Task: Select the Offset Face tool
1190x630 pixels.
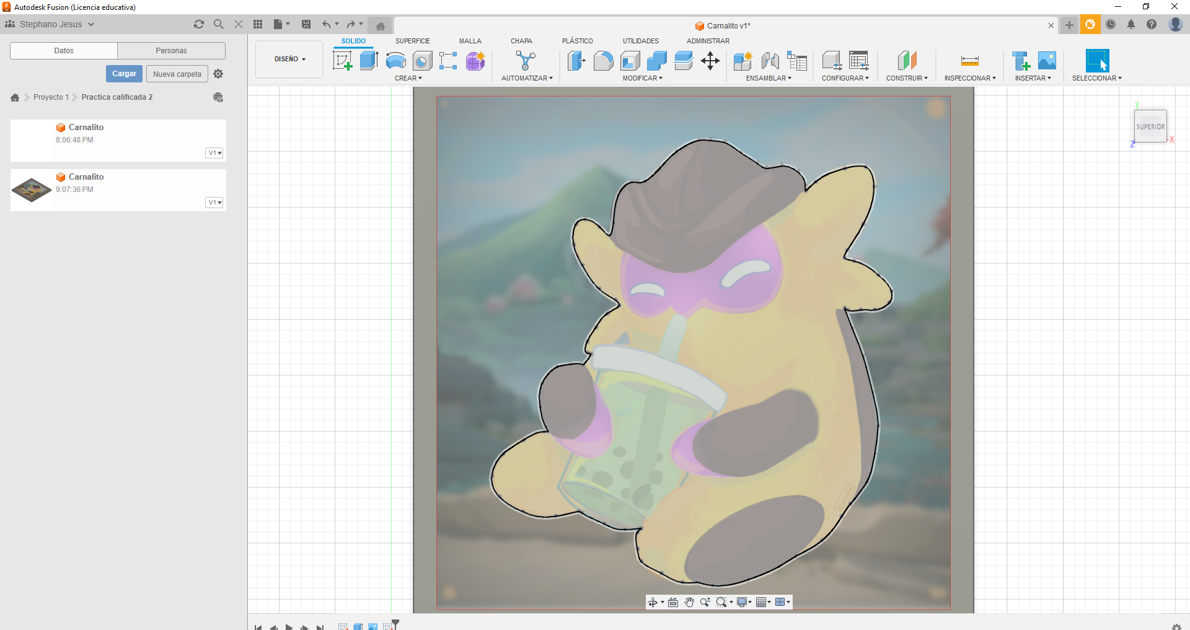Action: [683, 61]
